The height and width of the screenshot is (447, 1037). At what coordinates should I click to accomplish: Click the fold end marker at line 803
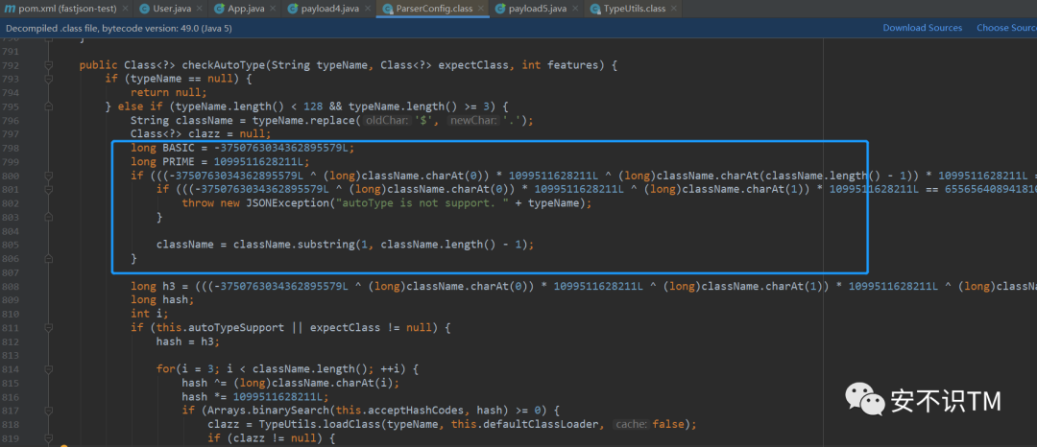point(48,217)
